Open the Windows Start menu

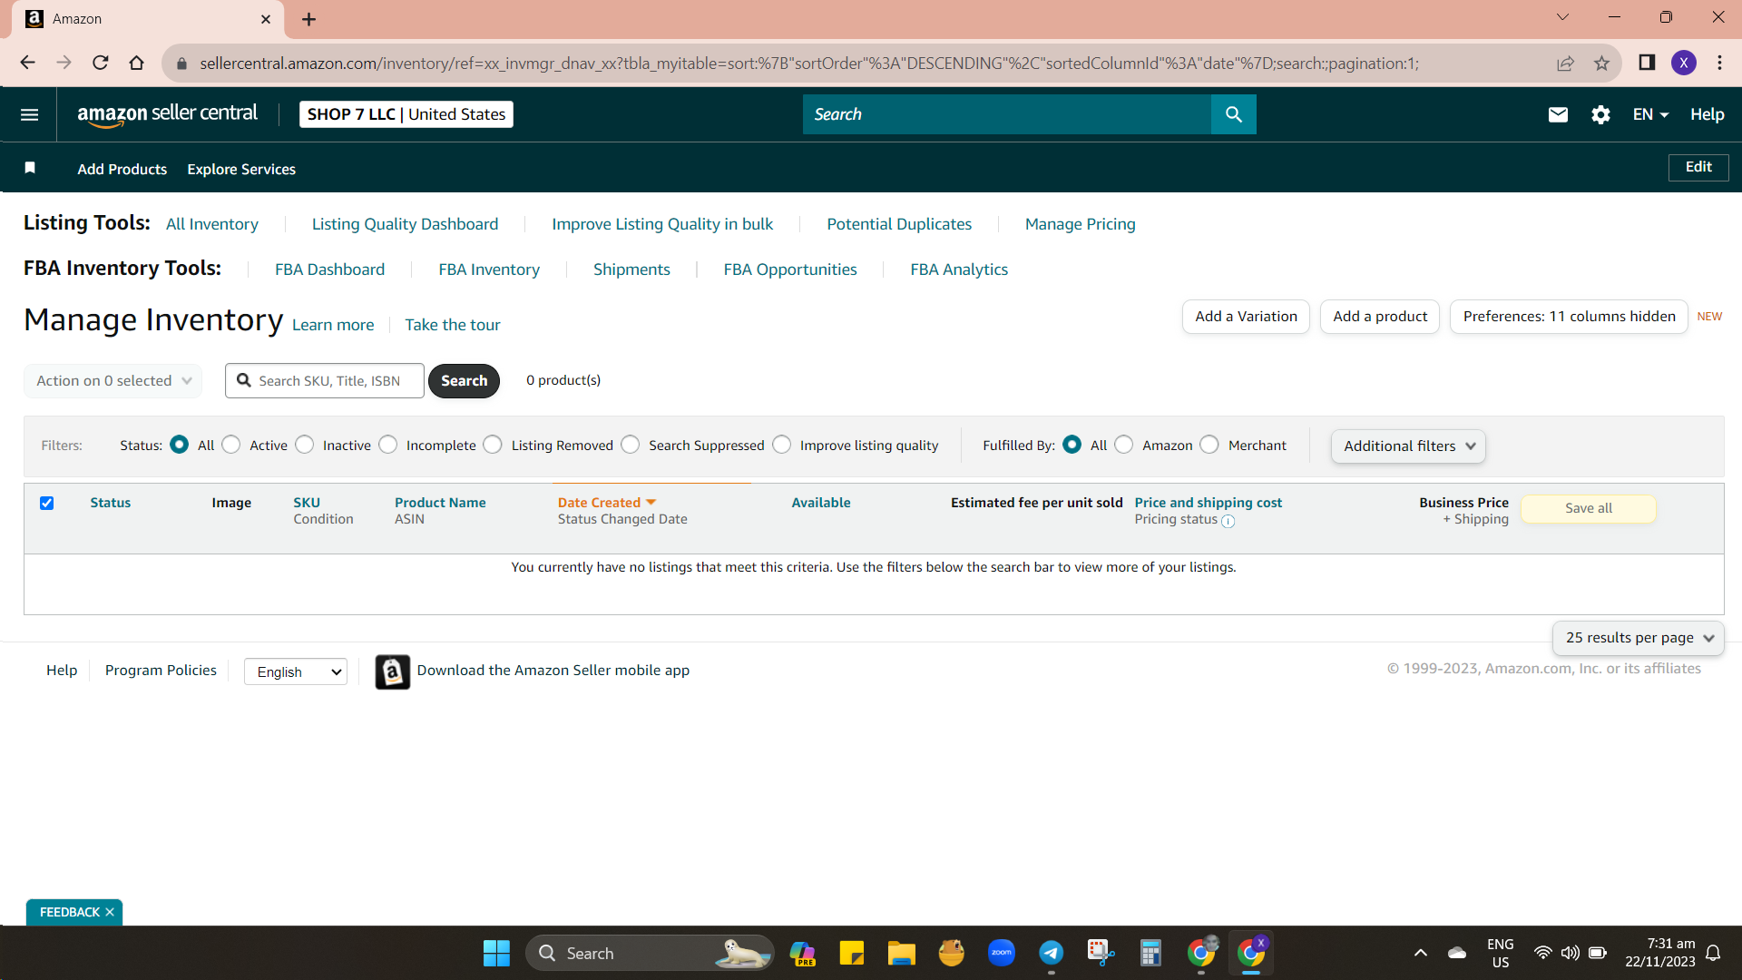point(496,953)
